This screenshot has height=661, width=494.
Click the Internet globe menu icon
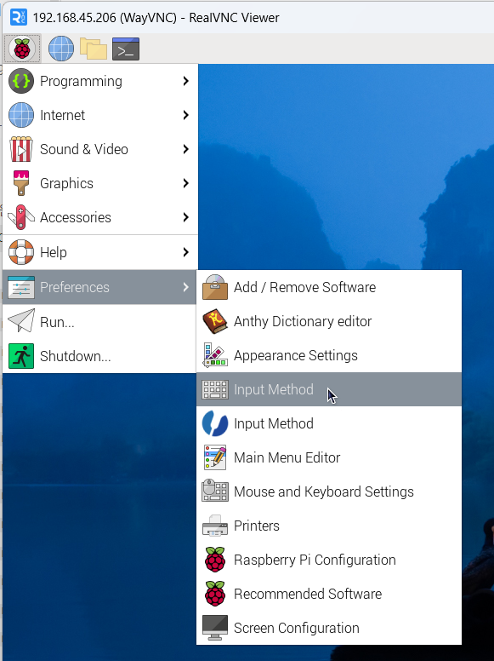pyautogui.click(x=21, y=115)
